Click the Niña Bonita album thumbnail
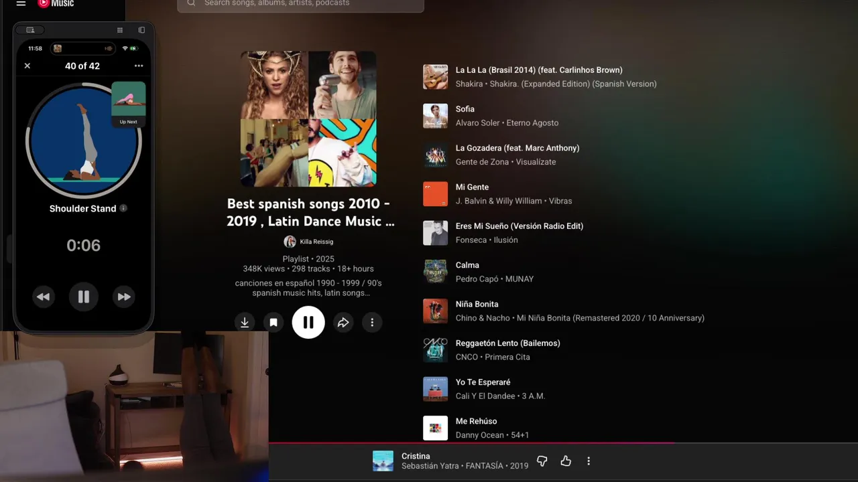The height and width of the screenshot is (482, 858). (x=435, y=311)
